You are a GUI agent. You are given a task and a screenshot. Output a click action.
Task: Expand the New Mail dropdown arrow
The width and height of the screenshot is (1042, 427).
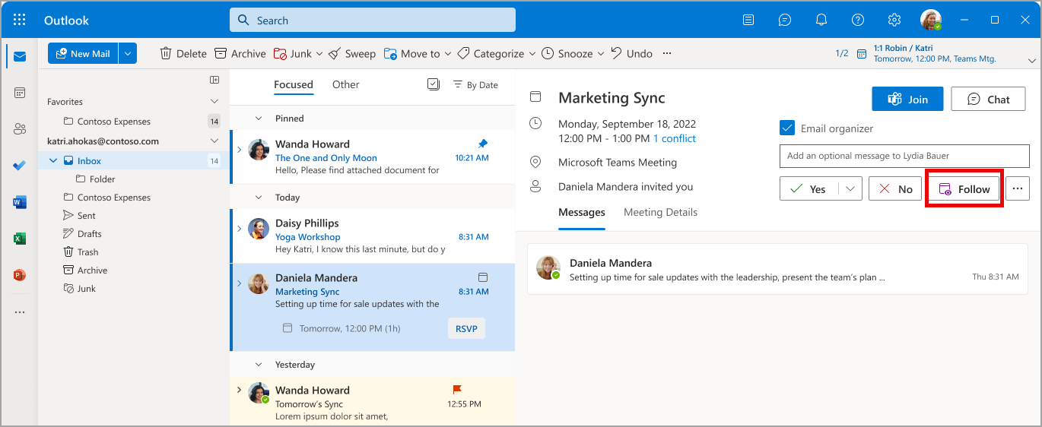[x=128, y=53]
